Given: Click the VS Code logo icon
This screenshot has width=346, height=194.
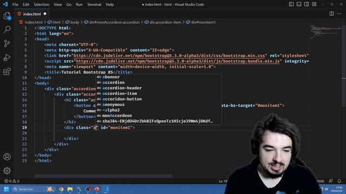Looking at the screenshot, I should coord(5,4).
